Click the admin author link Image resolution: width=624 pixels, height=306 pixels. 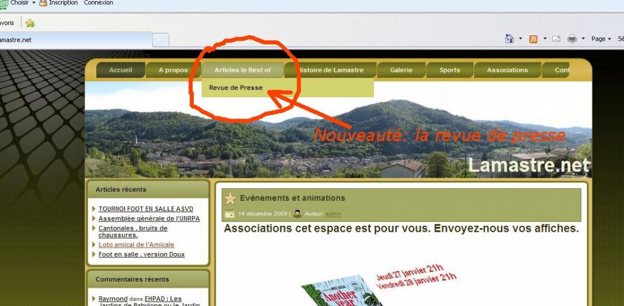pos(333,214)
